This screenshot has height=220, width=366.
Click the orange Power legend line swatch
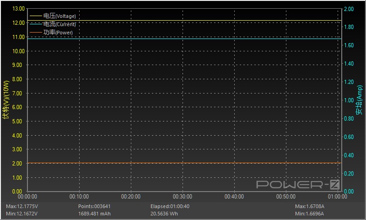36,33
